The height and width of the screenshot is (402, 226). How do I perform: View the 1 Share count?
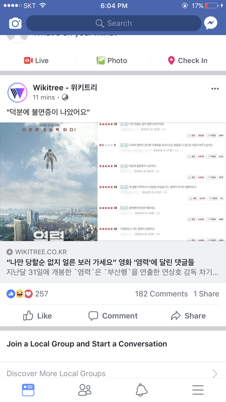point(206,294)
